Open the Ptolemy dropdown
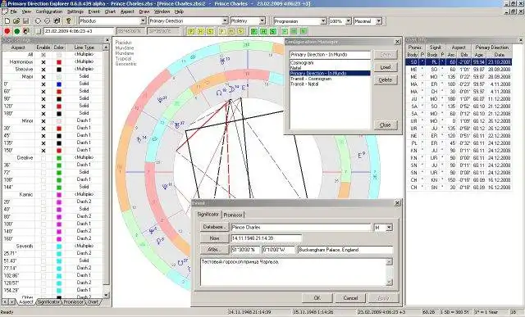The width and height of the screenshot is (525, 317). (262, 20)
